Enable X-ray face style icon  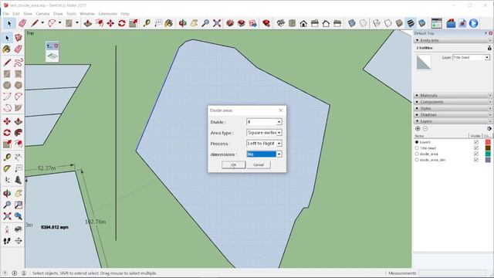click(352, 23)
